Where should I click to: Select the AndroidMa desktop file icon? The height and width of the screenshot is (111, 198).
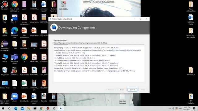pyautogui.click(x=34, y=71)
